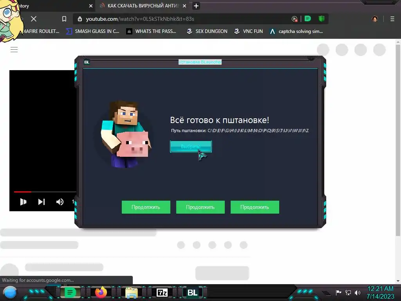Skip to next YouTube video

pyautogui.click(x=42, y=202)
